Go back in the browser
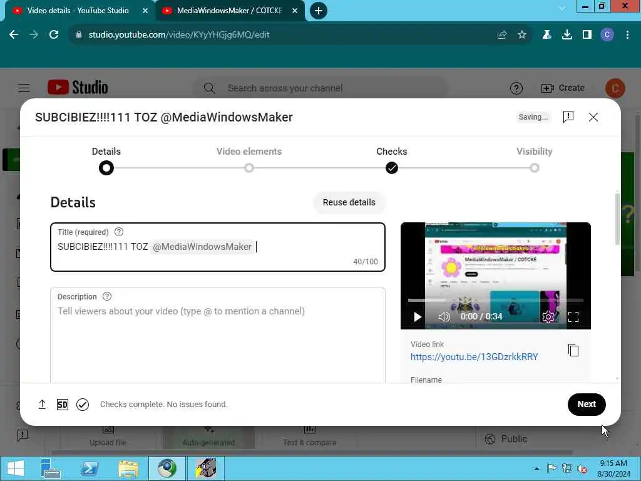Image resolution: width=641 pixels, height=481 pixels. click(x=14, y=35)
